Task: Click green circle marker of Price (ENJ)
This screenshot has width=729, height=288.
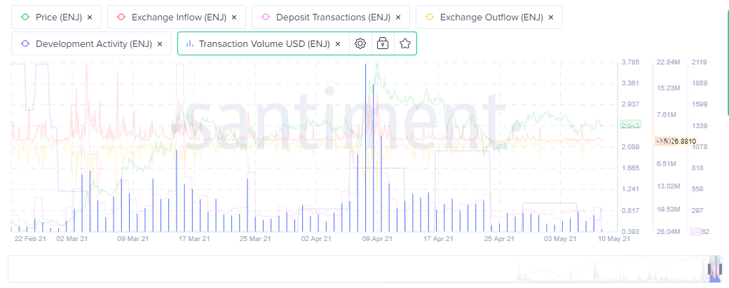Action: (x=25, y=18)
